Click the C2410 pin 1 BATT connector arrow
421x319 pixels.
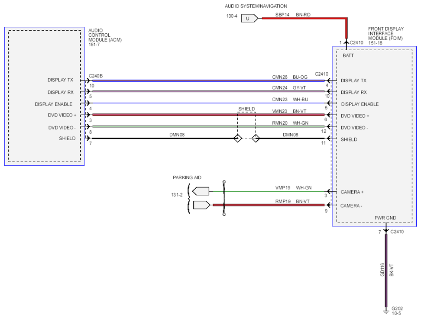point(347,42)
